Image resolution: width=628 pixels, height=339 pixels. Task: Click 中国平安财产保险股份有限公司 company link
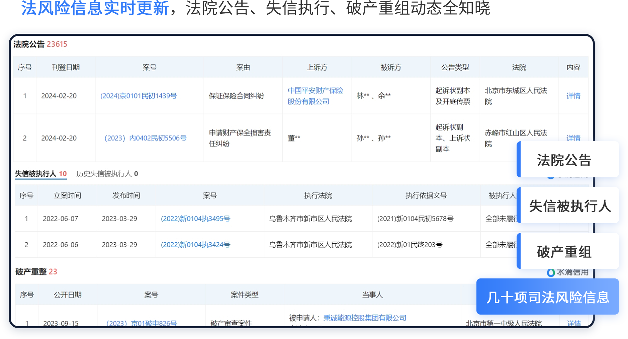315,96
